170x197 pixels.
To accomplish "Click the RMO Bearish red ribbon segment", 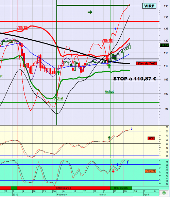I will coord(64,188).
